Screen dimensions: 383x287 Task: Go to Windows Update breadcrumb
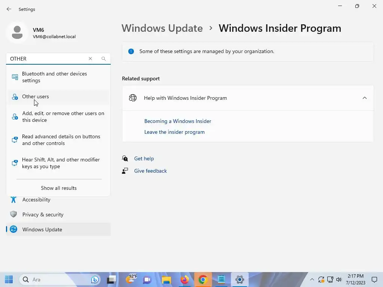click(x=162, y=28)
